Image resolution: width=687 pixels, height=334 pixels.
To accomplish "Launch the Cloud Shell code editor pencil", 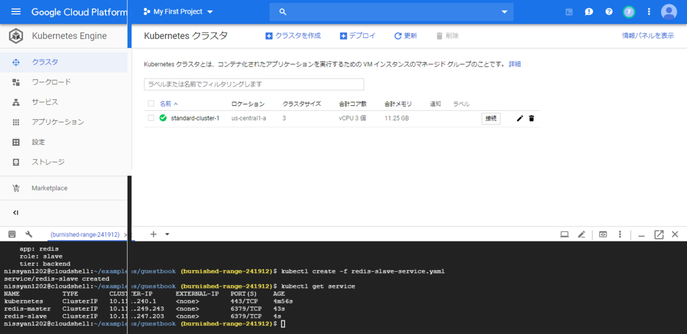I will 581,234.
